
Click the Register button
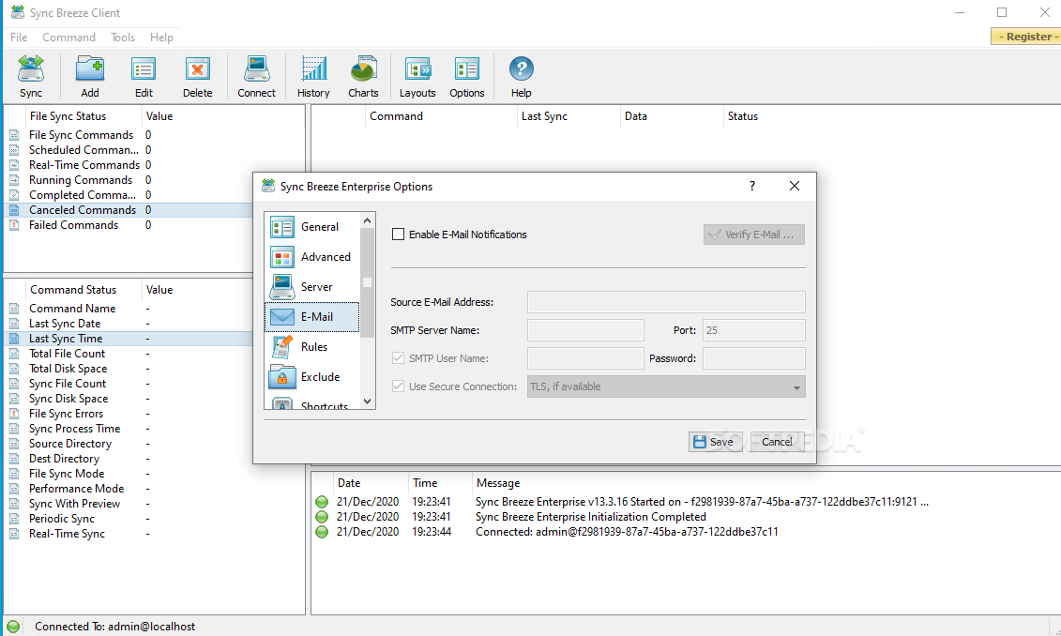click(x=1025, y=37)
